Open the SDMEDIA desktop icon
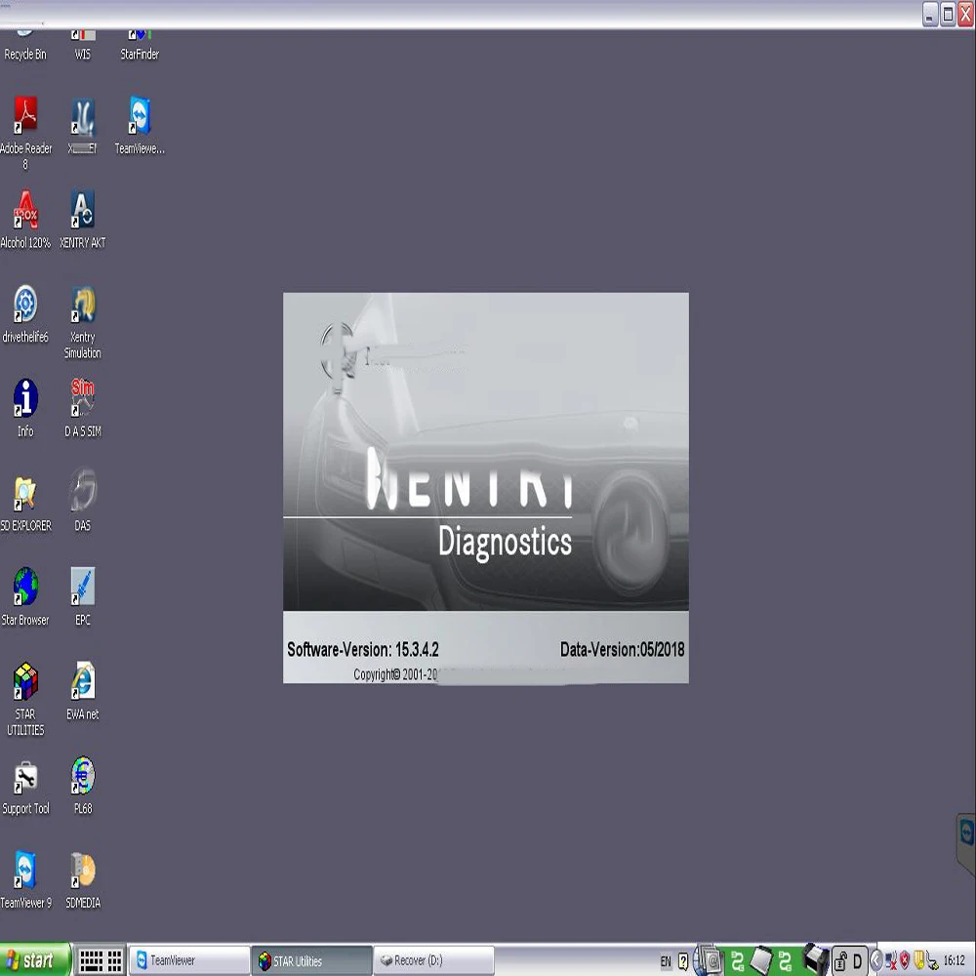The image size is (976, 976). tap(82, 880)
